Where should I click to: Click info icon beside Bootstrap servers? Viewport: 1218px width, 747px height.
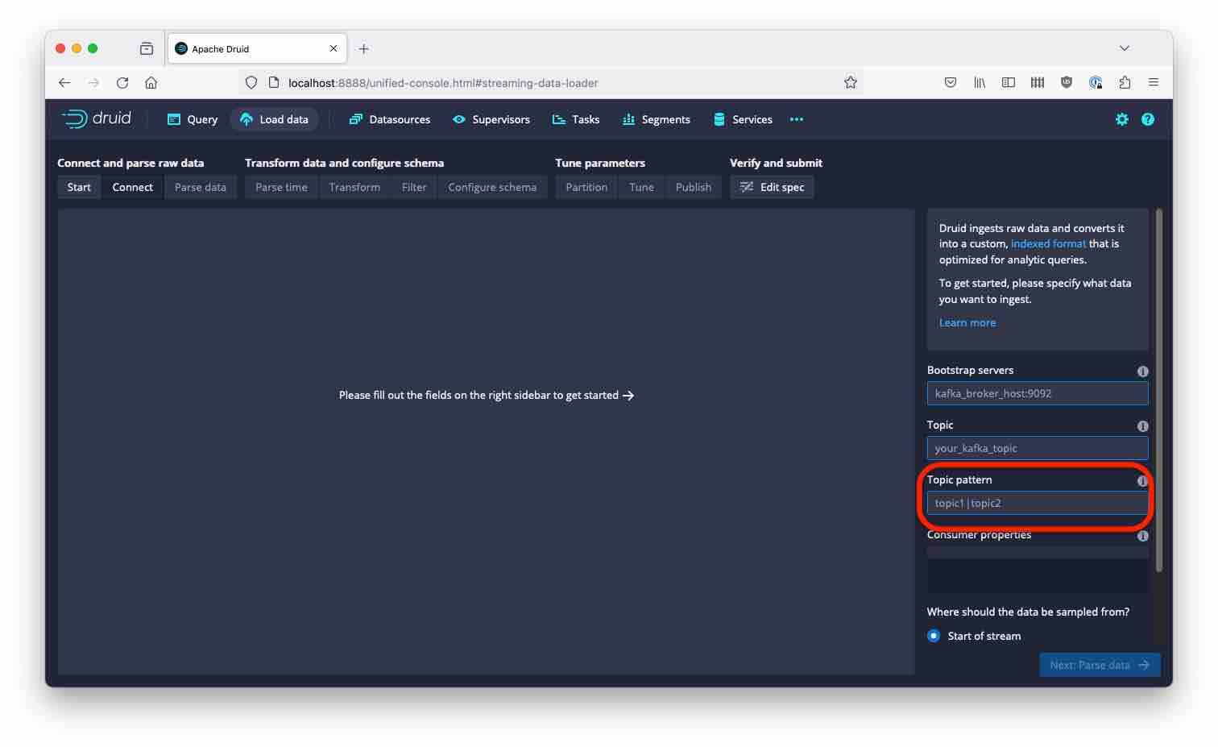(x=1142, y=371)
